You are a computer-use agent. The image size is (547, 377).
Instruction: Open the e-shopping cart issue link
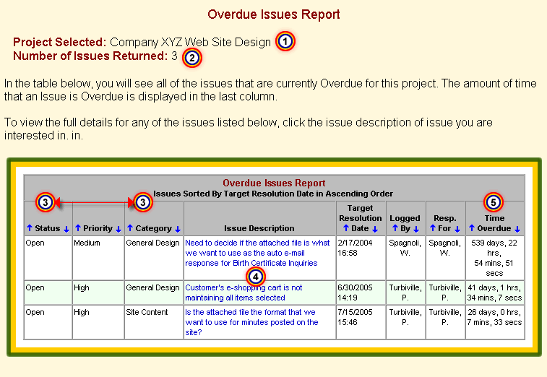click(244, 292)
